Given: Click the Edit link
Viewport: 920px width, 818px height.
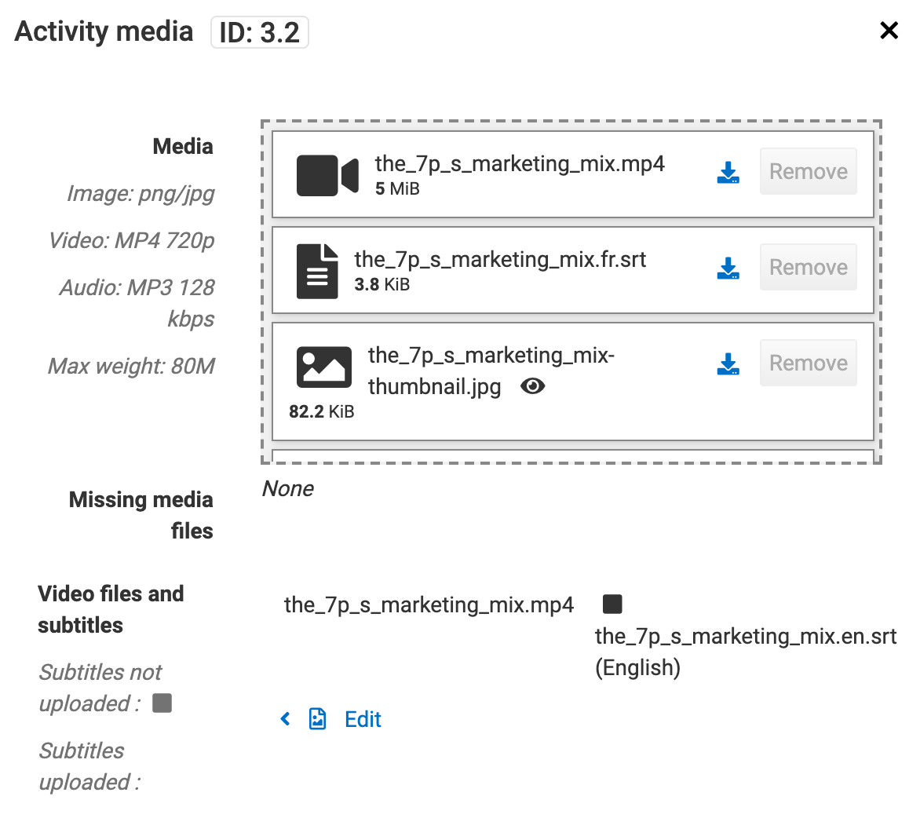Looking at the screenshot, I should pyautogui.click(x=363, y=719).
